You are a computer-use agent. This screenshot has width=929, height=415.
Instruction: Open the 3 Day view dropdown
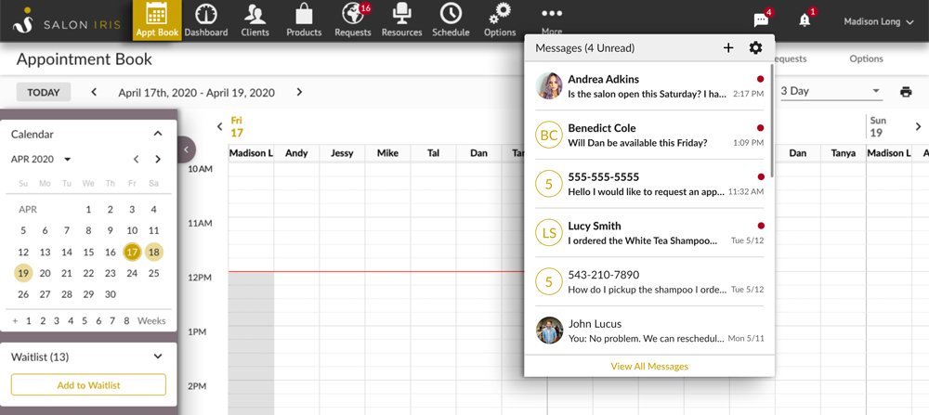pyautogui.click(x=830, y=91)
